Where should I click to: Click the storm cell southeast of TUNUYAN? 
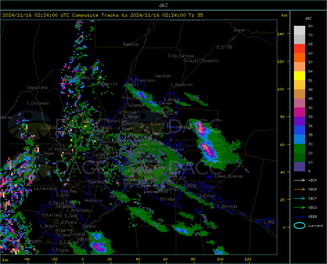(98, 244)
